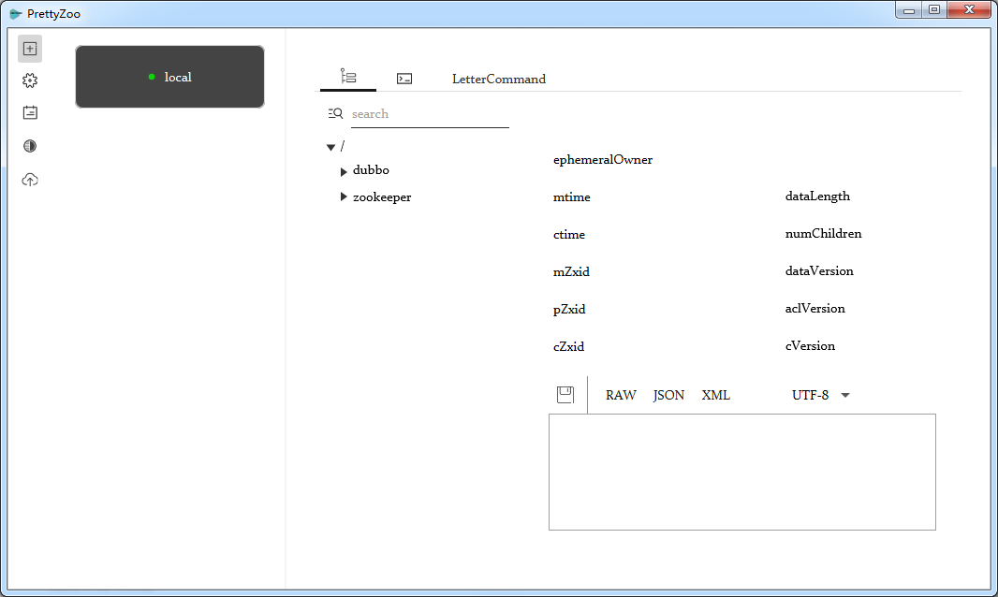Click into the node search field
The image size is (998, 597).
430,114
